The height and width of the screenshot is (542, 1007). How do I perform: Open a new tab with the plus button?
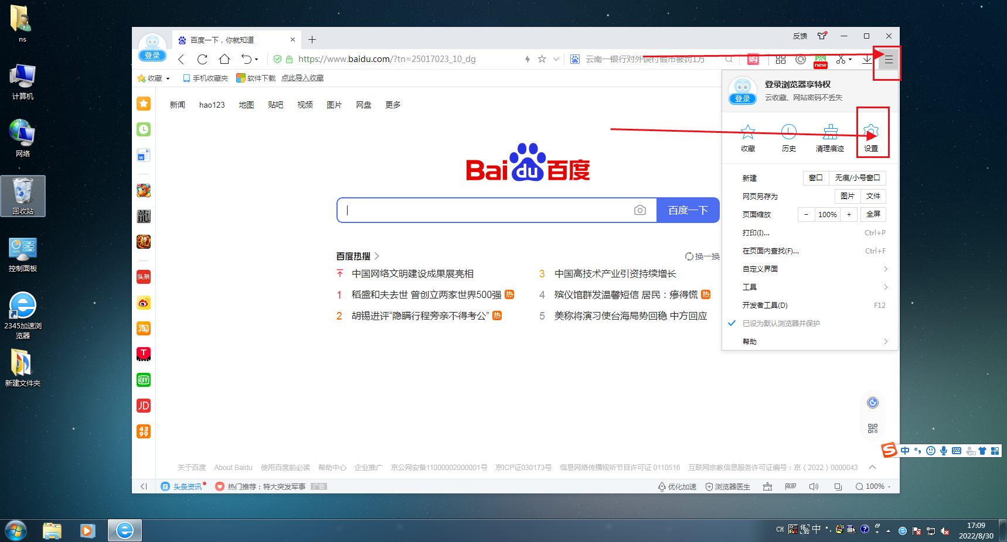pos(312,40)
